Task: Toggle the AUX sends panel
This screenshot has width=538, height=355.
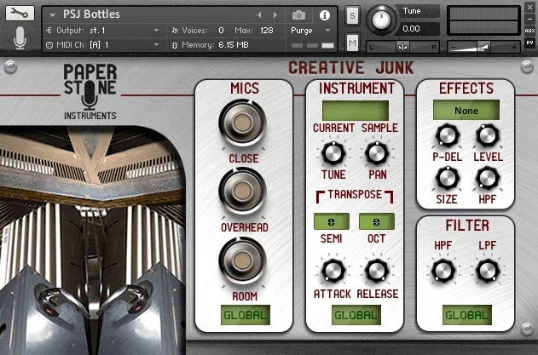Action: (x=529, y=31)
